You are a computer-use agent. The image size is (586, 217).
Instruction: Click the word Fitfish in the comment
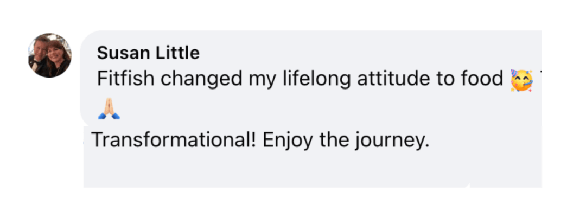point(125,79)
